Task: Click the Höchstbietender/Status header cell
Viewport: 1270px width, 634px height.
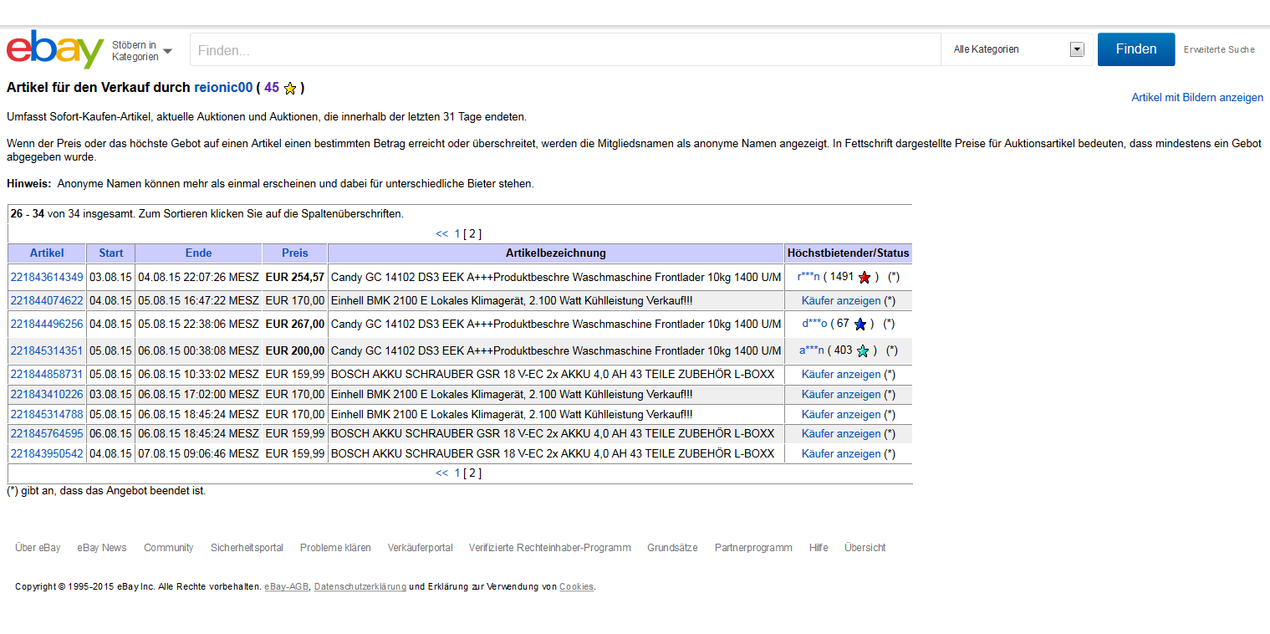Action: coord(848,253)
